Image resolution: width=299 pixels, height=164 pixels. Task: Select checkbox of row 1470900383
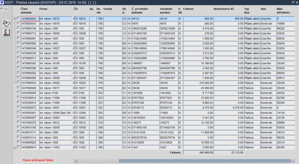(x=18, y=62)
